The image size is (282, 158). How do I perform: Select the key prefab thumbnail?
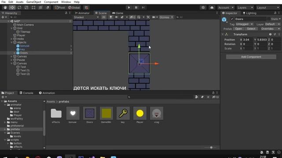point(123,113)
